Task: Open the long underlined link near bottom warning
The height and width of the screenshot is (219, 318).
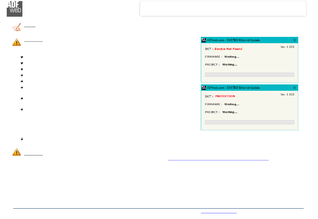Action: click(218, 160)
